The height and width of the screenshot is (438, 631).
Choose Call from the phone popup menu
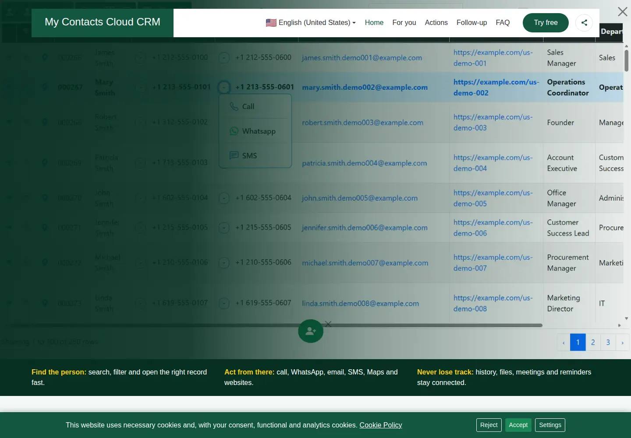(x=255, y=106)
